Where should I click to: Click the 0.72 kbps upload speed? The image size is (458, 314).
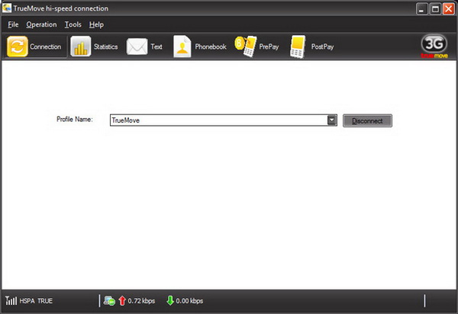point(141,301)
